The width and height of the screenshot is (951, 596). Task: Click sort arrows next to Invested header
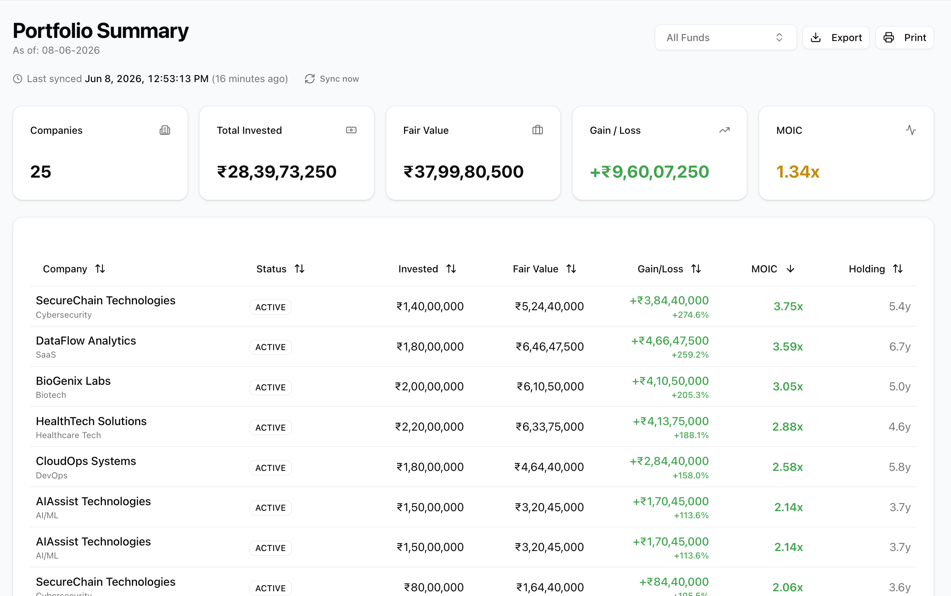point(451,269)
